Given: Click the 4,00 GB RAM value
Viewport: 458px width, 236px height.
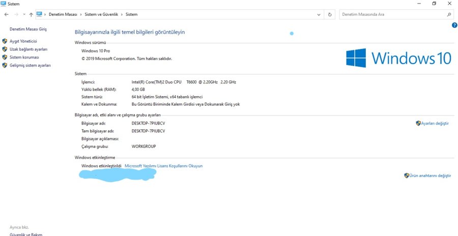Looking at the screenshot, I should pos(138,90).
